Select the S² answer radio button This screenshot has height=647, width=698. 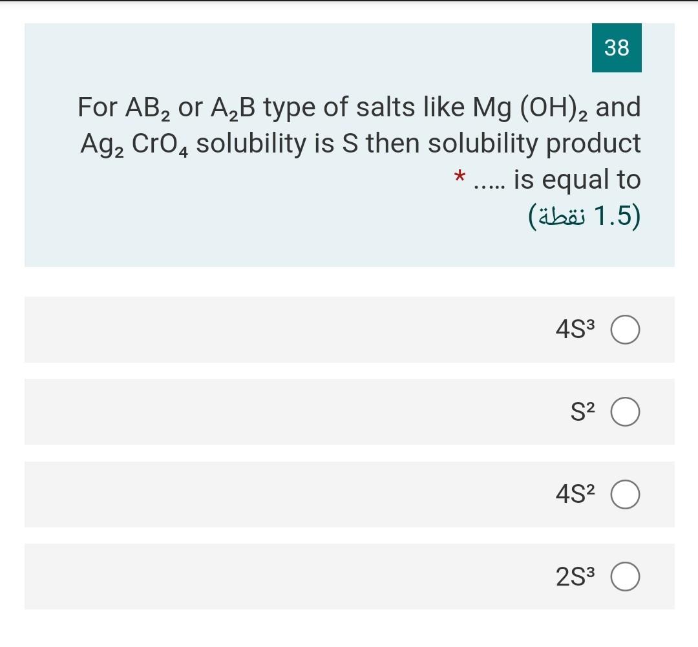(x=624, y=412)
